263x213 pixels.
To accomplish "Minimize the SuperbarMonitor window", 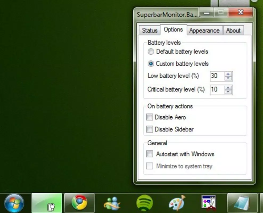I will click(x=207, y=13).
